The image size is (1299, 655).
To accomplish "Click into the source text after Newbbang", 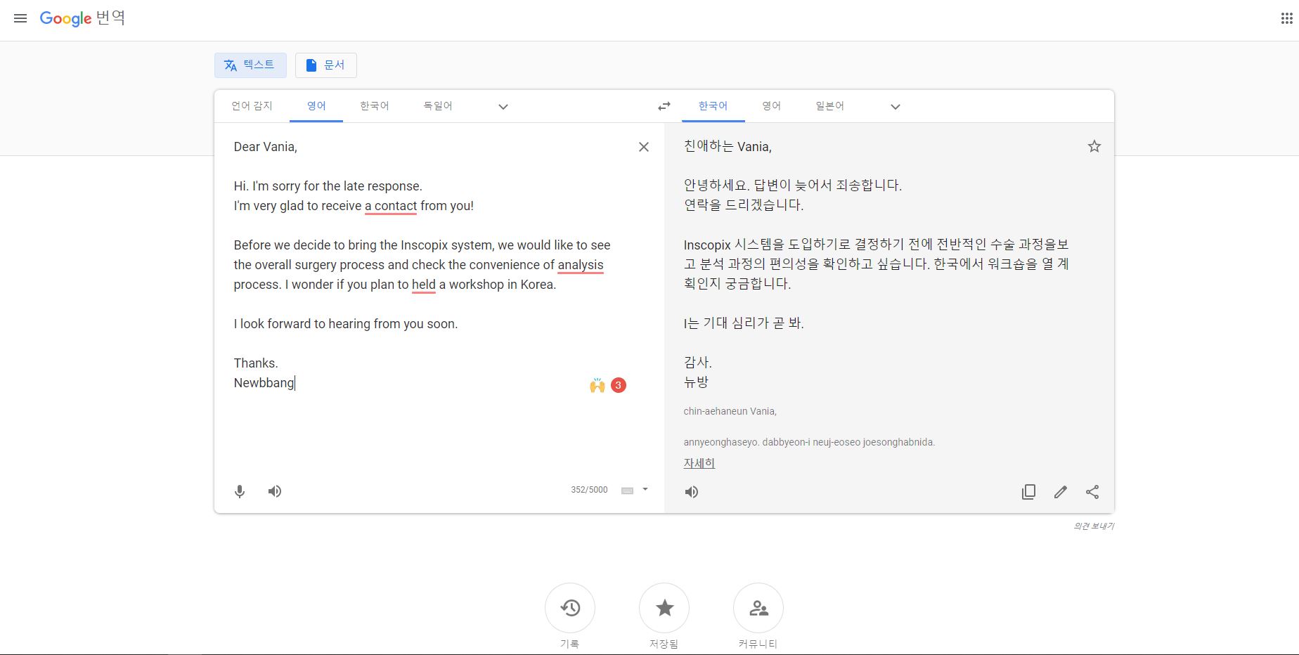I will tap(296, 383).
